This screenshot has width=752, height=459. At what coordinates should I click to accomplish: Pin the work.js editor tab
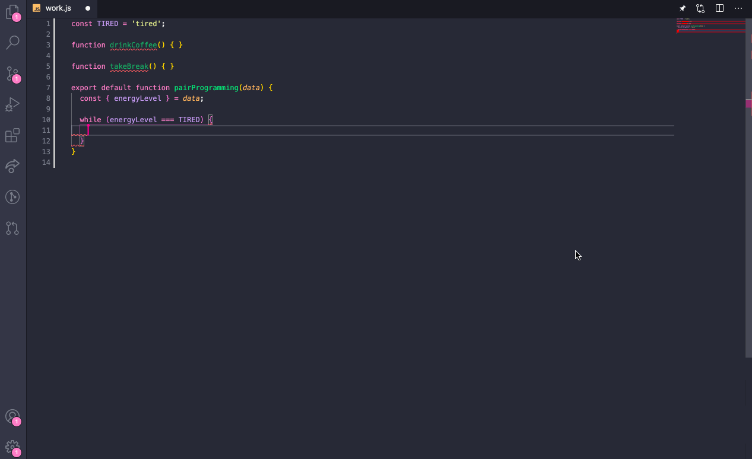(683, 8)
